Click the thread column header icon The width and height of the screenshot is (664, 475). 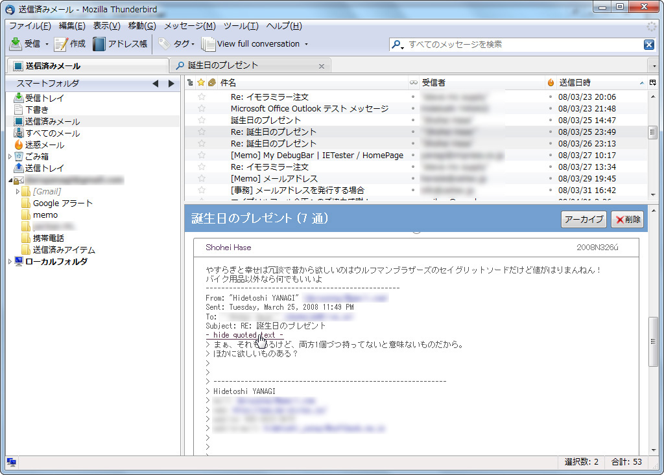point(190,82)
